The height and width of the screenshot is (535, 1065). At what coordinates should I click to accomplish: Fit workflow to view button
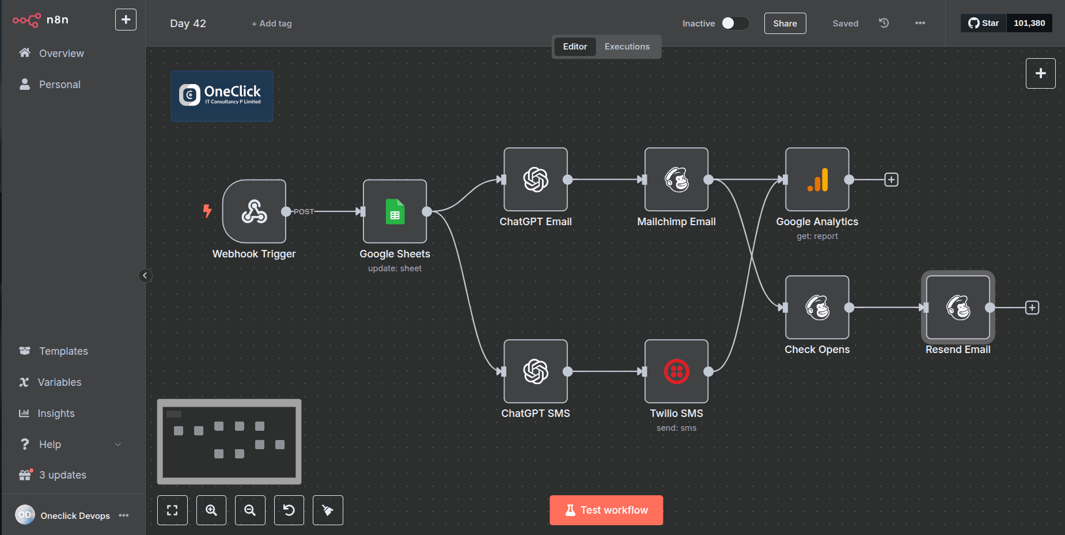pos(172,510)
